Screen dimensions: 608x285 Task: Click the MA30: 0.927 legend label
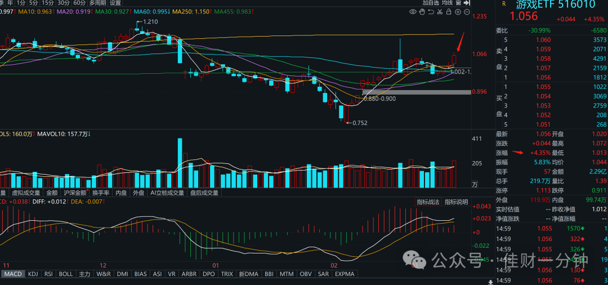point(112,12)
